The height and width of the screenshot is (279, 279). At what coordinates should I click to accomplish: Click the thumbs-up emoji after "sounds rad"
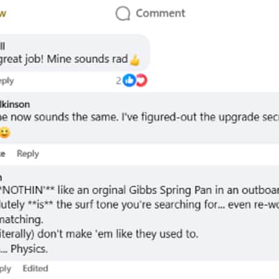pyautogui.click(x=135, y=60)
